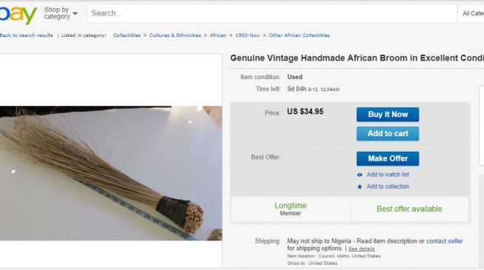Open the 1900-Now breadcrumb
Screen dimensions: 484x270
click(248, 36)
